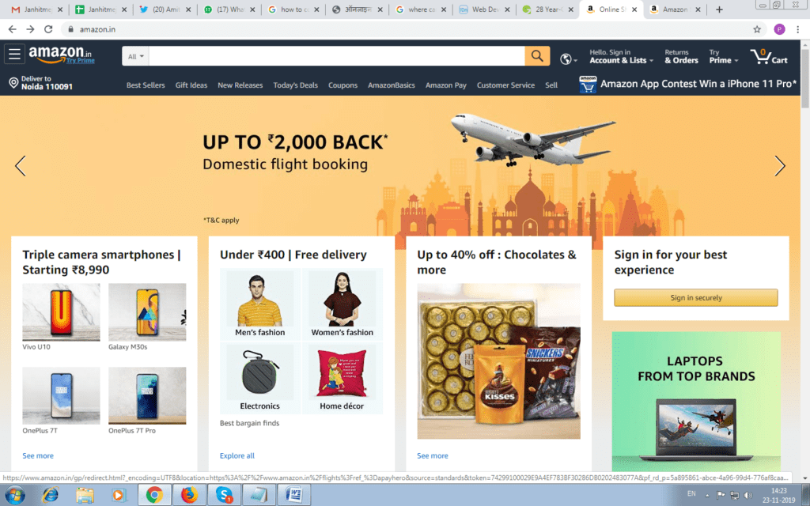
Task: Expand the Try Prime dropdown
Action: [x=723, y=56]
